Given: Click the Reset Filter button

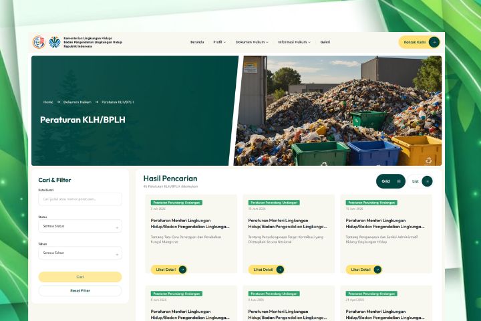Looking at the screenshot, I should point(80,291).
